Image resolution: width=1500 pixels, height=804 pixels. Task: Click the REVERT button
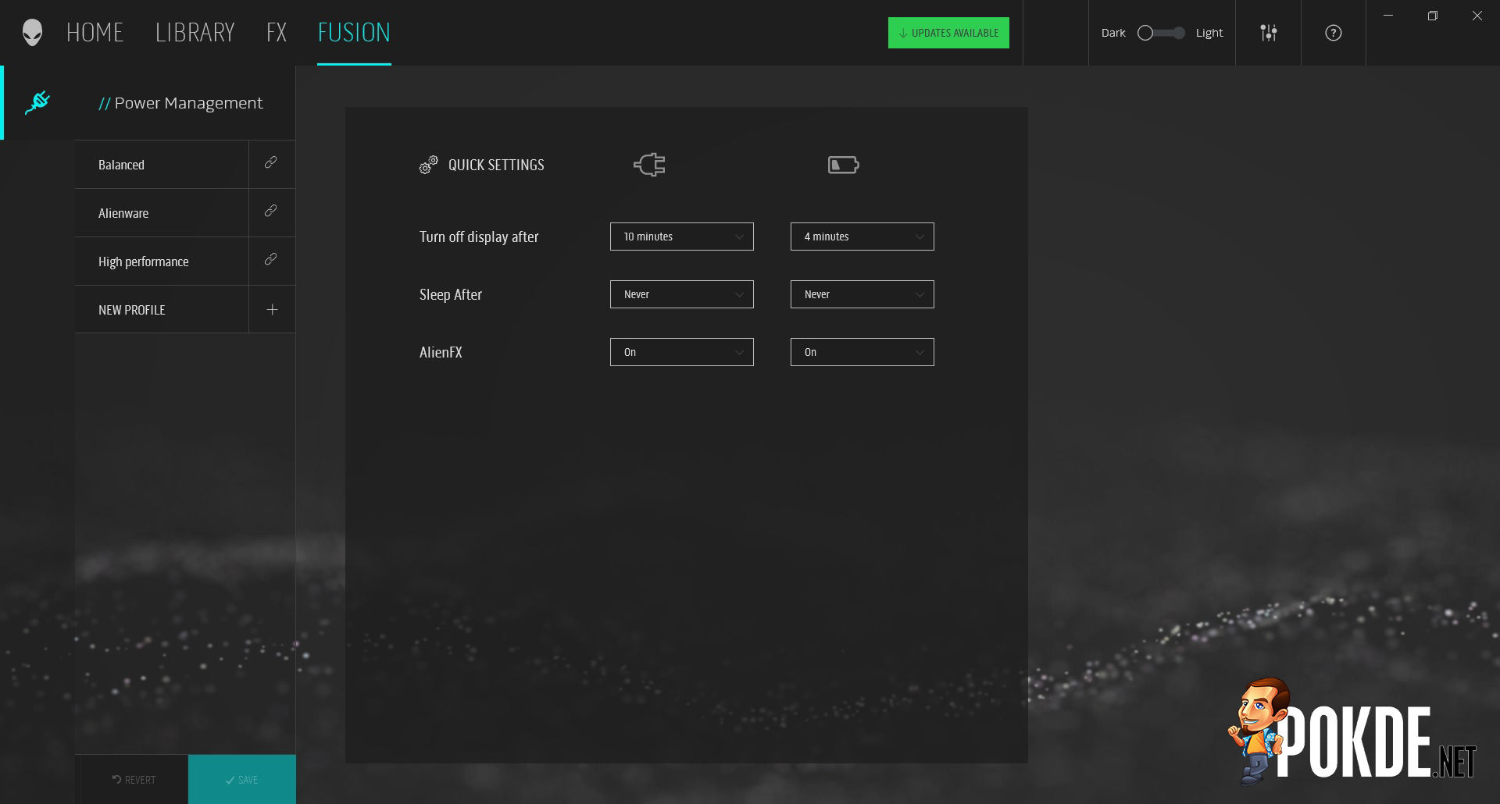pyautogui.click(x=134, y=780)
